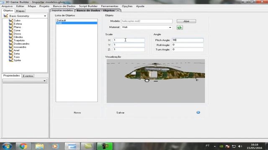Click the blue help circle icon

click(198, 112)
